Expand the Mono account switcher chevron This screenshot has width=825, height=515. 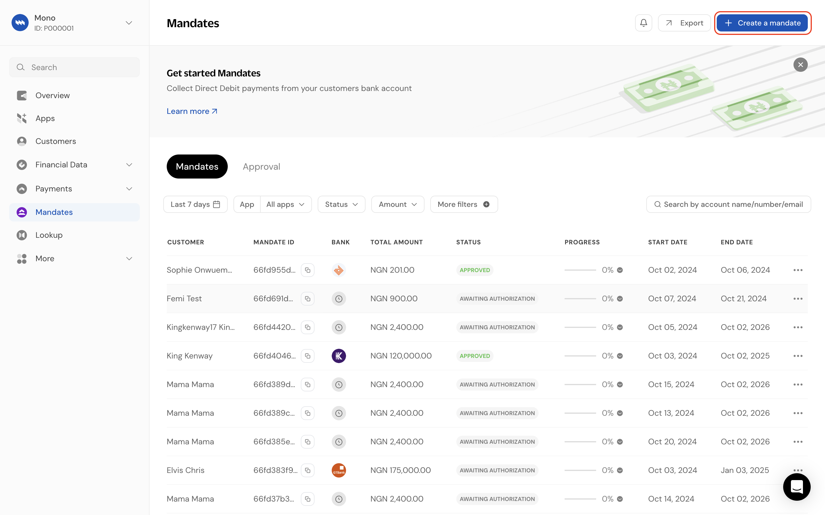129,23
